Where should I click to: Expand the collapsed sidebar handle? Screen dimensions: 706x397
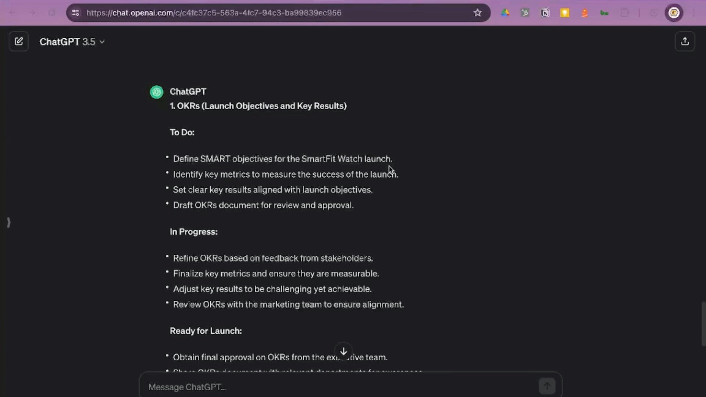pyautogui.click(x=9, y=222)
